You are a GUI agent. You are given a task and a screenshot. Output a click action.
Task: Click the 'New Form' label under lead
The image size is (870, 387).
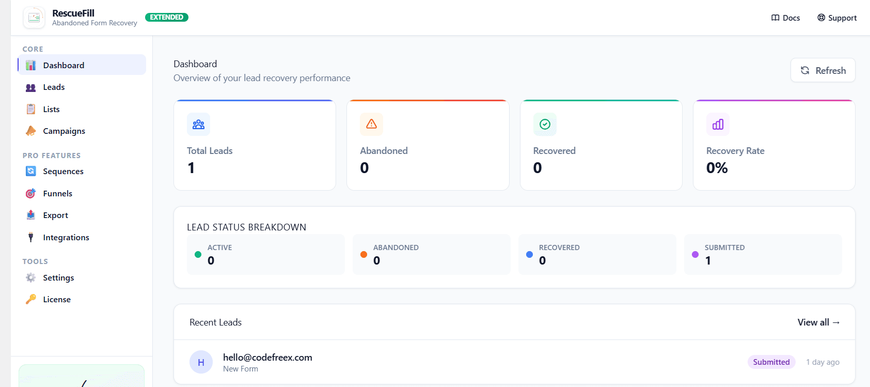pos(241,369)
